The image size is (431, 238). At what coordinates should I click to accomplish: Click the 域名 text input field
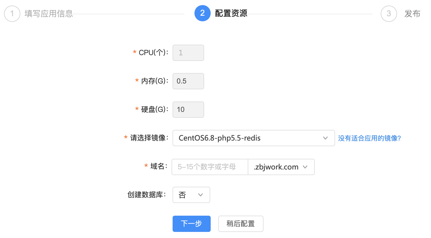pyautogui.click(x=210, y=167)
